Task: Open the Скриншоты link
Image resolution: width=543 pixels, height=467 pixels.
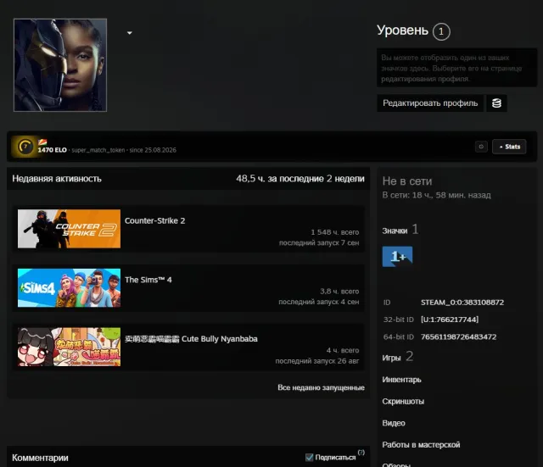Action: click(403, 402)
